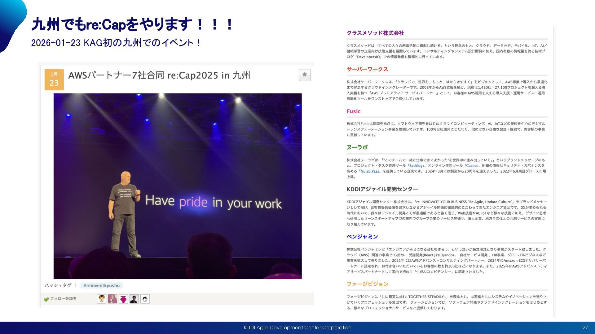Image resolution: width=595 pixels, height=334 pixels.
Task: Click the フォージビジョン heading
Action: tap(367, 284)
